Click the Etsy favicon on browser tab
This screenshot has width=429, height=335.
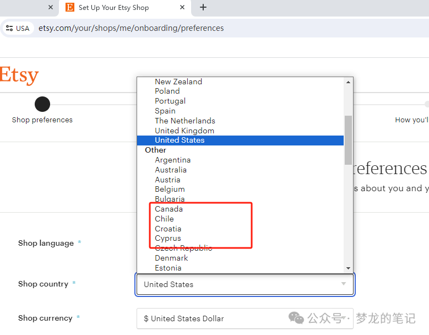(x=69, y=7)
